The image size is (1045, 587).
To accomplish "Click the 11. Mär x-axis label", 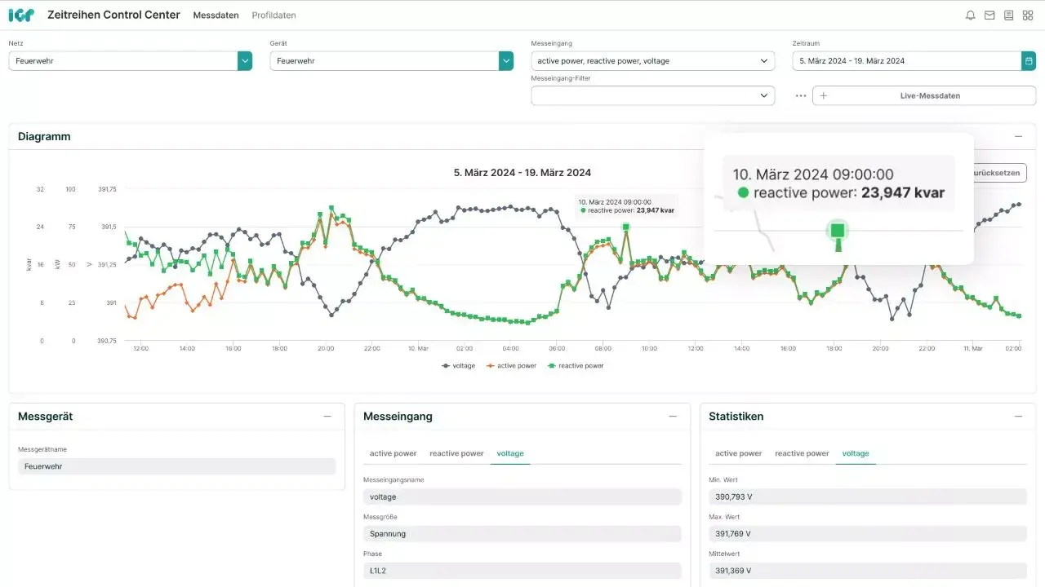I will (x=973, y=348).
